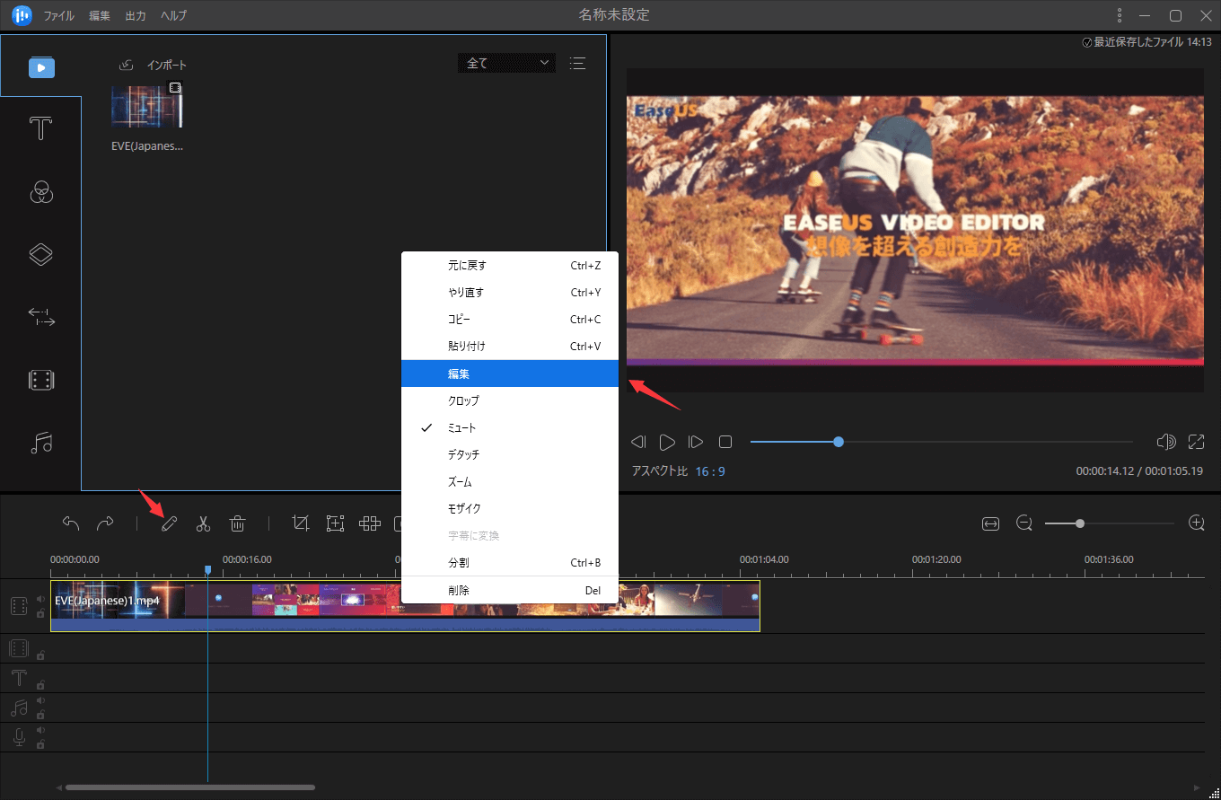Mute the voiceover microphone track speaker

click(40, 731)
